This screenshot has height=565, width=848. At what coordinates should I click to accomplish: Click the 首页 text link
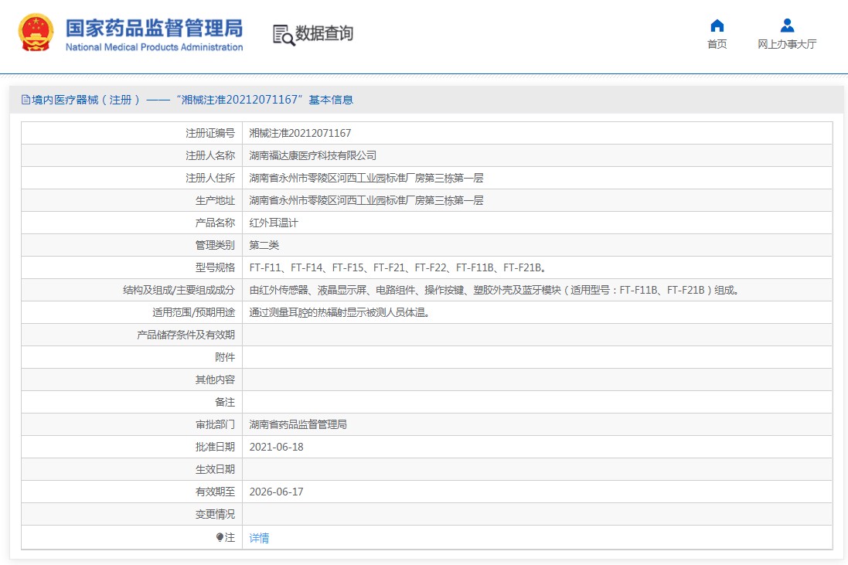pos(717,44)
